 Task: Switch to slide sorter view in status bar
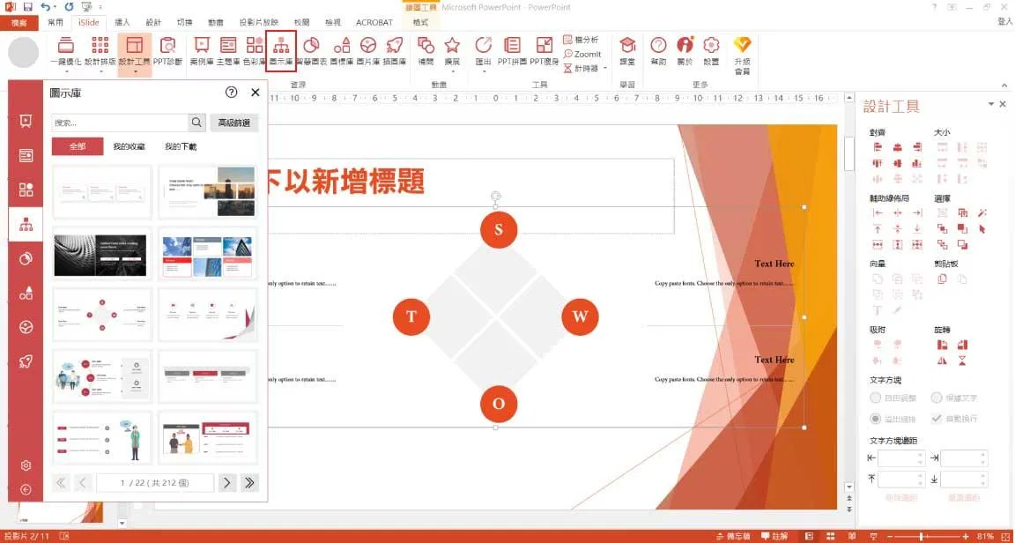tap(830, 537)
